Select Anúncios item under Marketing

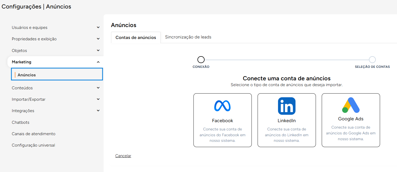(27, 75)
